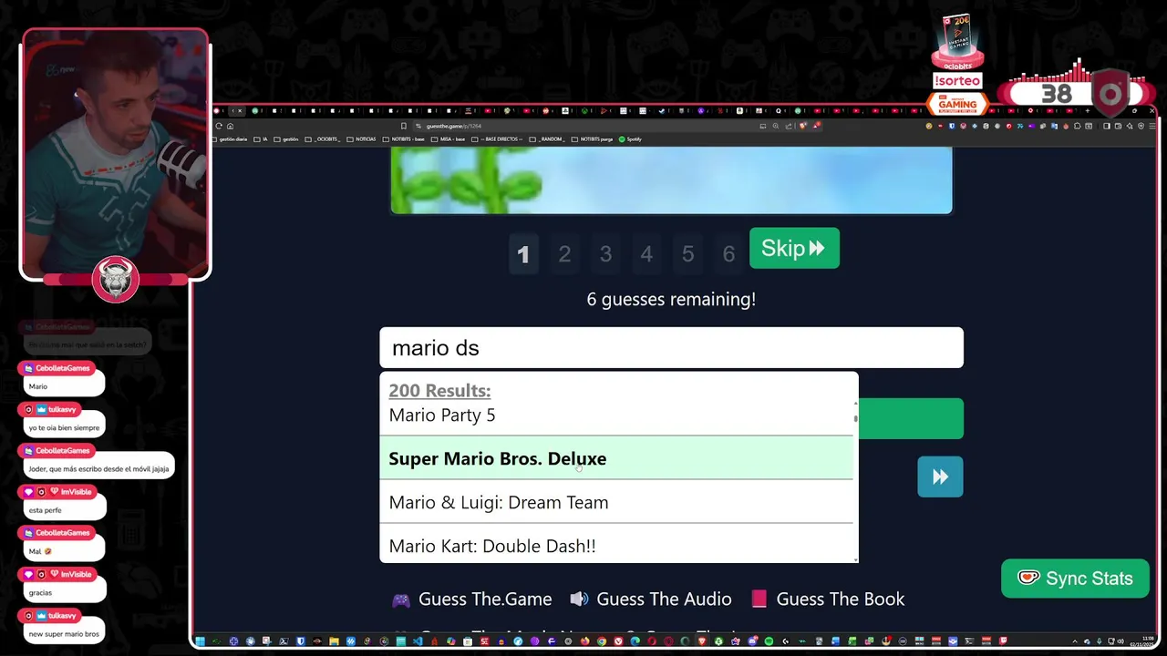Open the Guess The Book link
Viewport: 1167px width, 656px height.
(x=828, y=600)
